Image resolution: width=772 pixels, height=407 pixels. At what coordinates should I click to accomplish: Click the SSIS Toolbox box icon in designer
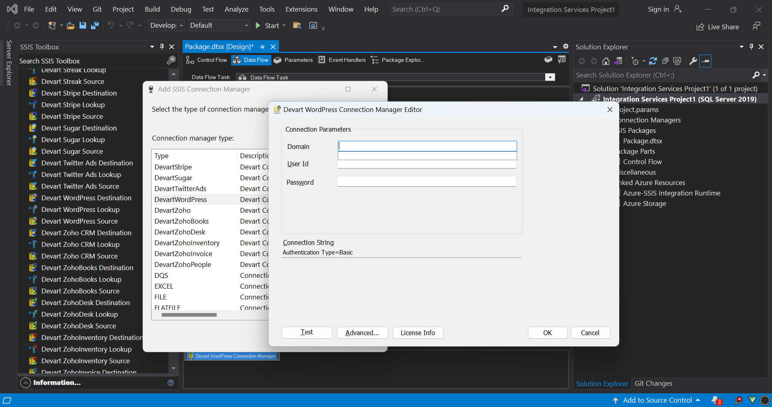click(x=548, y=59)
